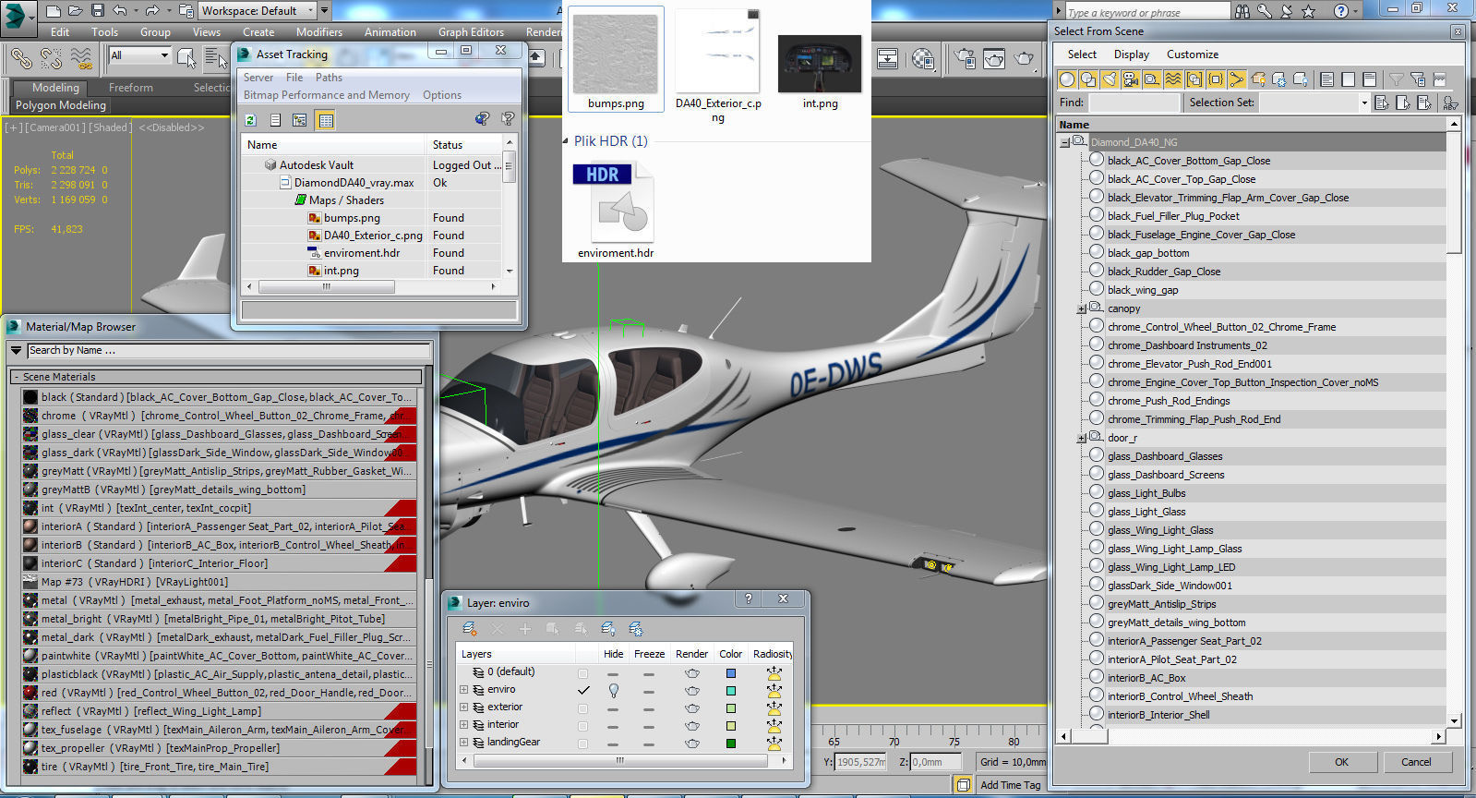The height and width of the screenshot is (798, 1476).
Task: Open the Graph Editors menu
Action: tap(471, 32)
